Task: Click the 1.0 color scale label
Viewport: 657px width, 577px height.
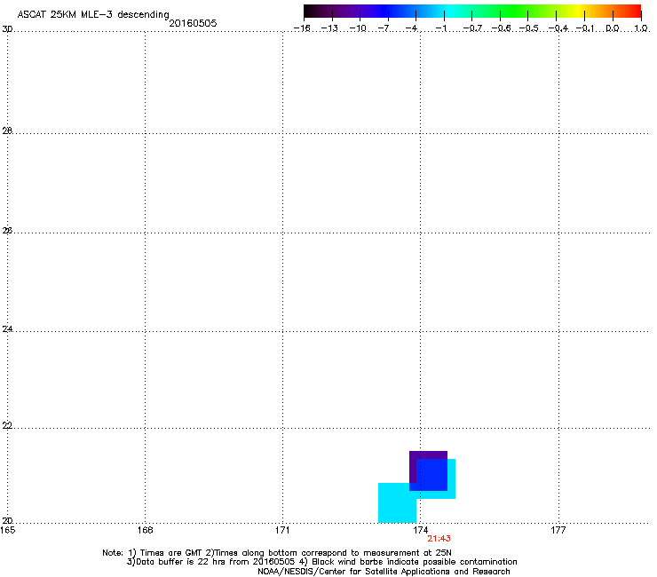Action: coord(641,28)
